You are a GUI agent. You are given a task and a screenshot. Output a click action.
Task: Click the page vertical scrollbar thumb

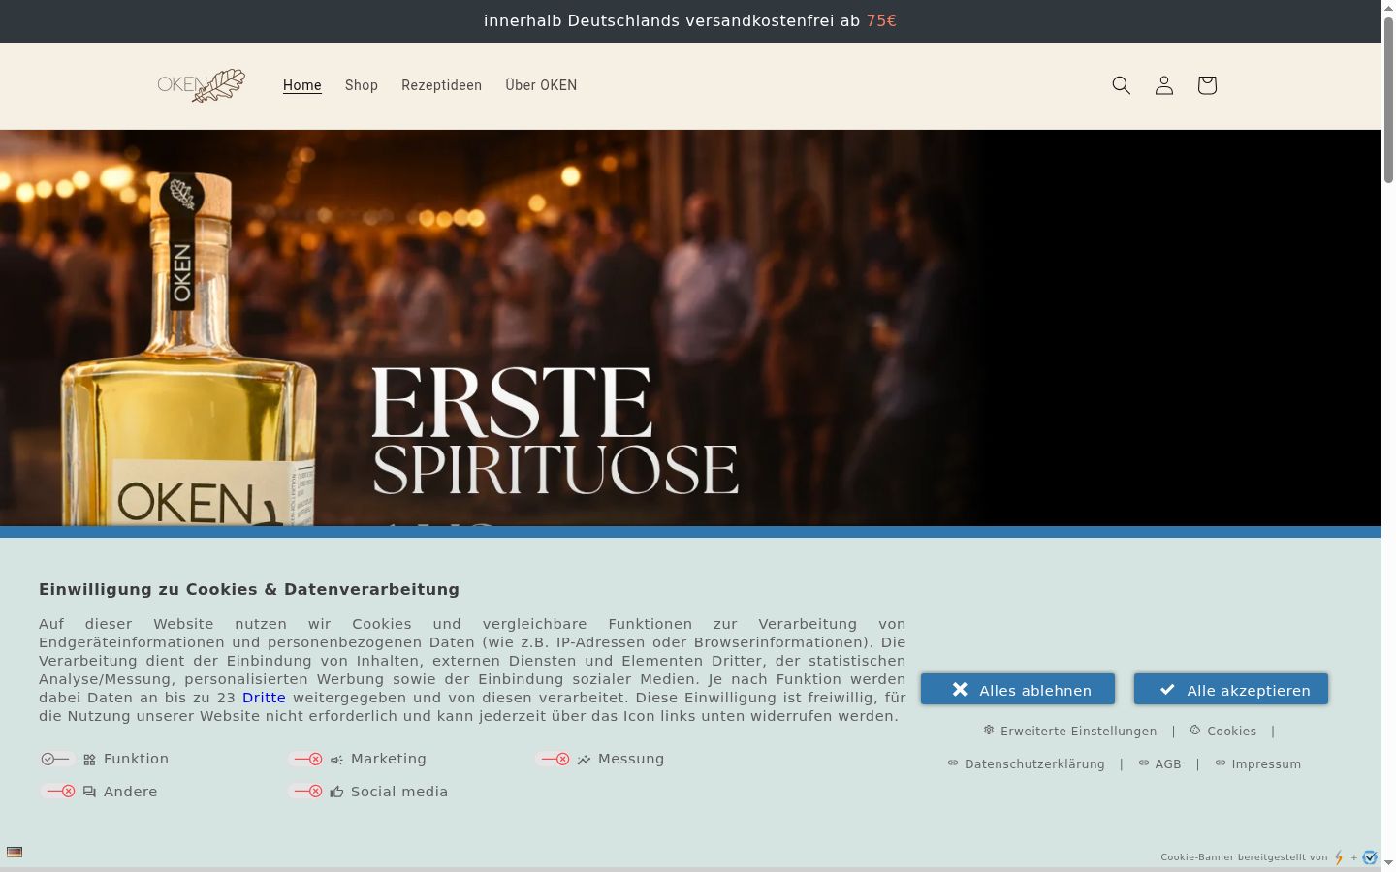pos(1388,98)
